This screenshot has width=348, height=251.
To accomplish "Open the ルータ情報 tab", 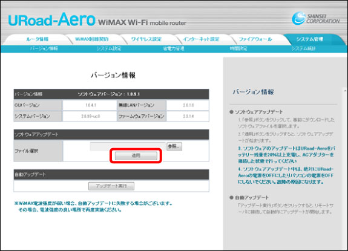I will click(38, 39).
